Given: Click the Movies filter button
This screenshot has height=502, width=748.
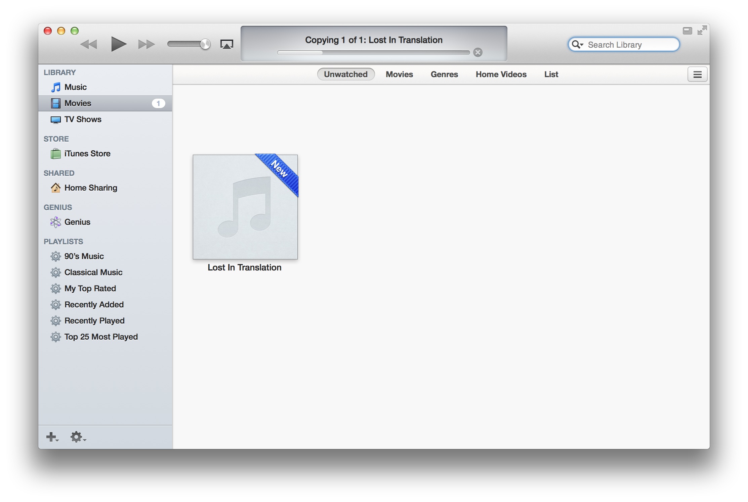Looking at the screenshot, I should point(399,73).
